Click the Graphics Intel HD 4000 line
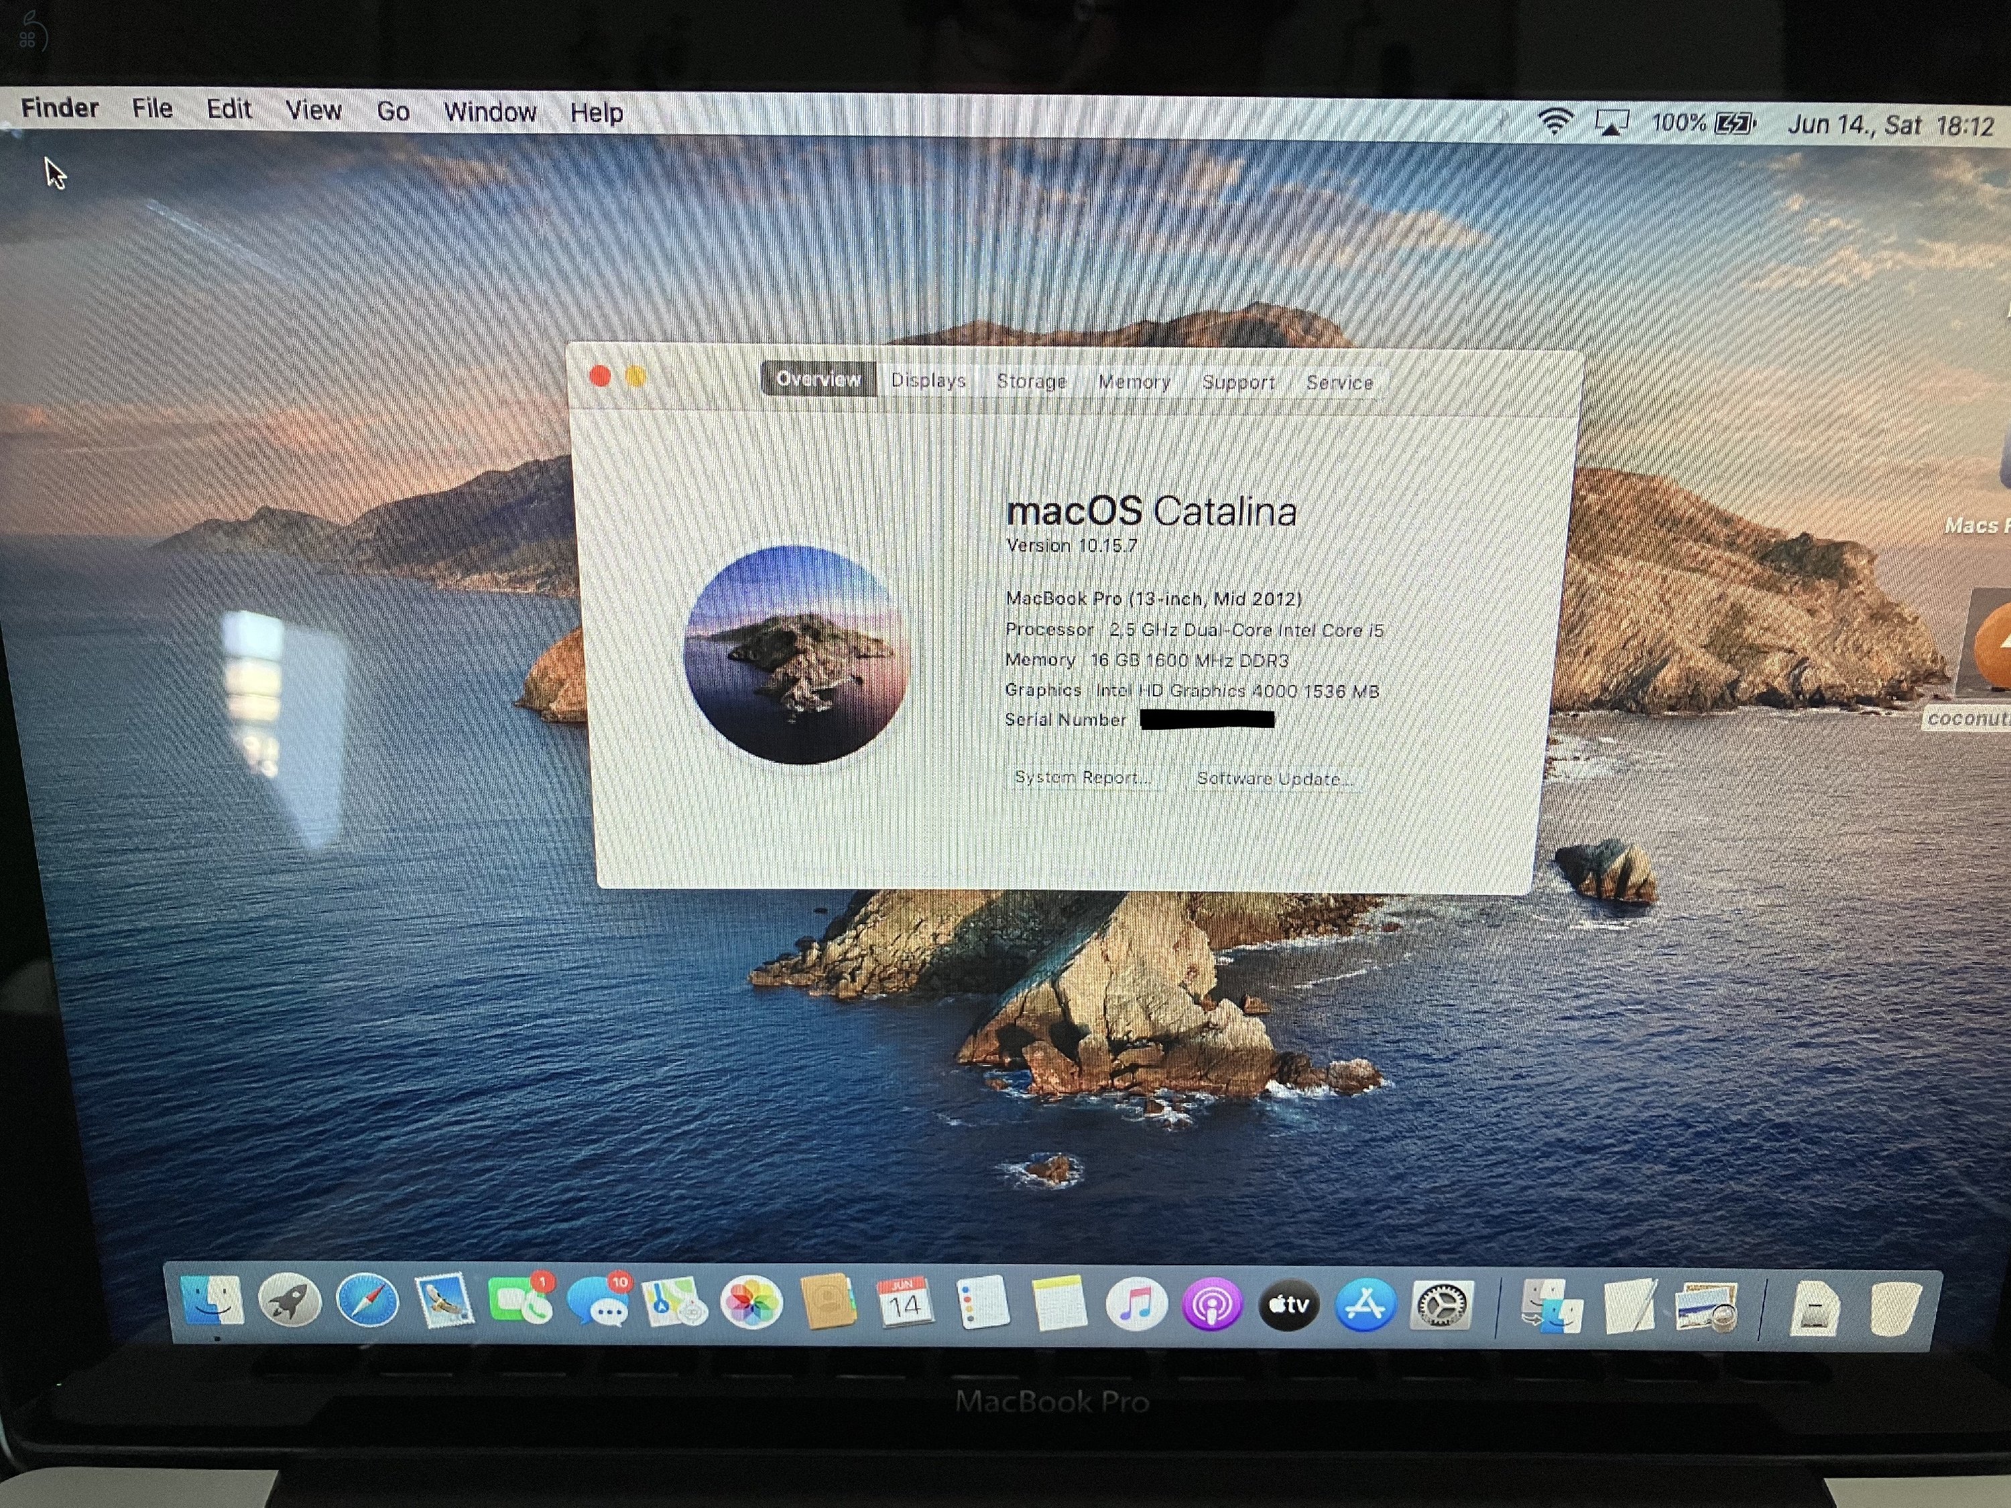The image size is (2011, 1508). pos(1192,690)
